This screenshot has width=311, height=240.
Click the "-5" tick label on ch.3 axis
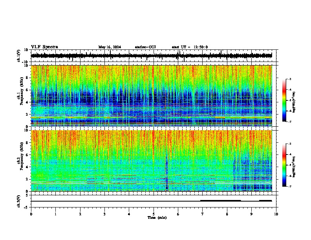point(26,207)
